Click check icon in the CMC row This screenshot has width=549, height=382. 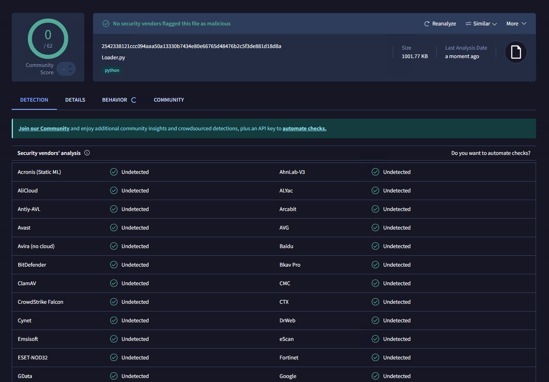(375, 283)
